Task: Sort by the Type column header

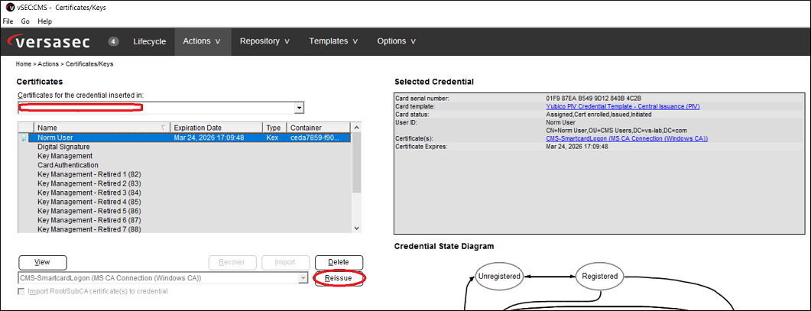Action: pyautogui.click(x=274, y=128)
